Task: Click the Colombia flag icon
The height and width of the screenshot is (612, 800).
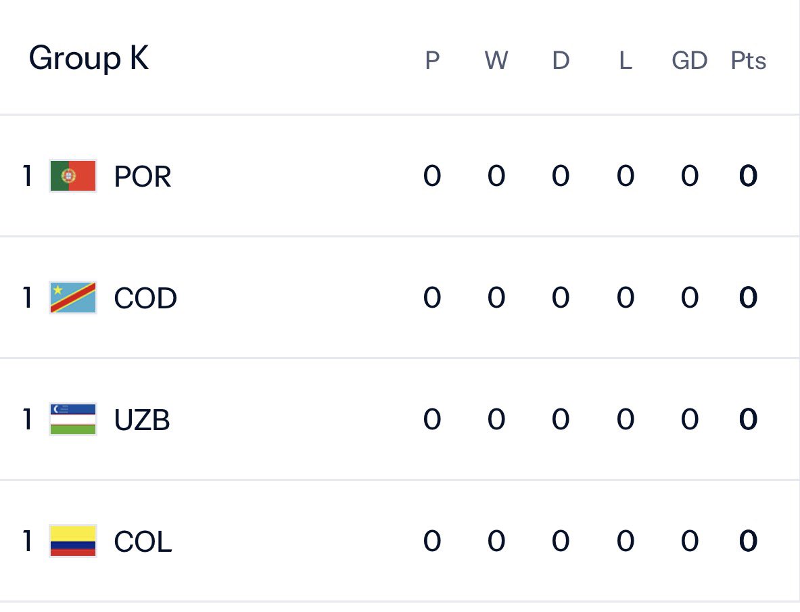Action: [x=73, y=540]
